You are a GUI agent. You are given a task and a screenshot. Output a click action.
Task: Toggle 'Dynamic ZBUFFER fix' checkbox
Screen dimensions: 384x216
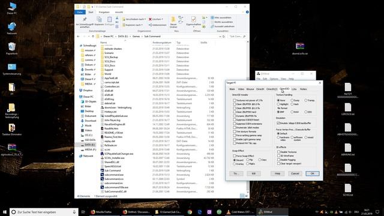coord(235,116)
